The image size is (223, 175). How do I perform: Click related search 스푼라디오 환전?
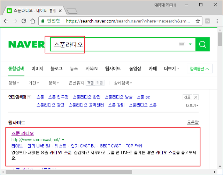click(x=86, y=97)
